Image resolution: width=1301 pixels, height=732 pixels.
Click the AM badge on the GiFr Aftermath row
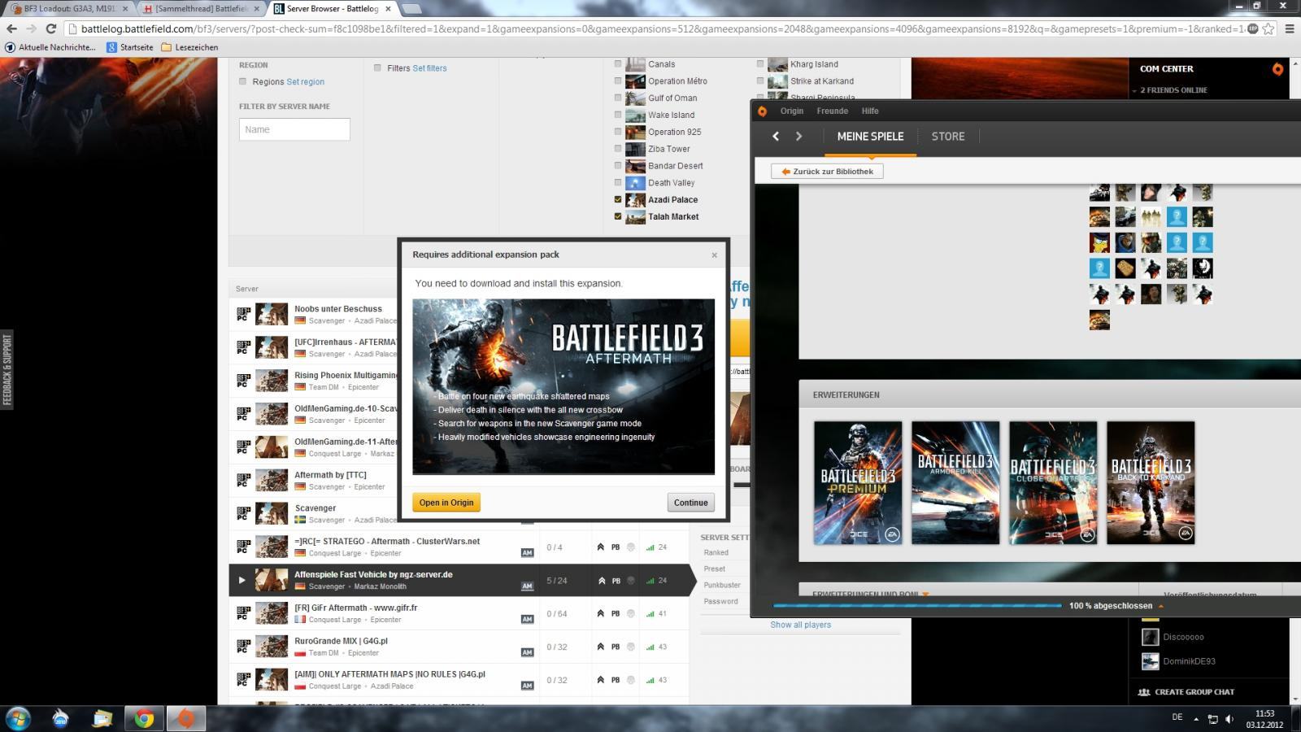[x=527, y=619]
